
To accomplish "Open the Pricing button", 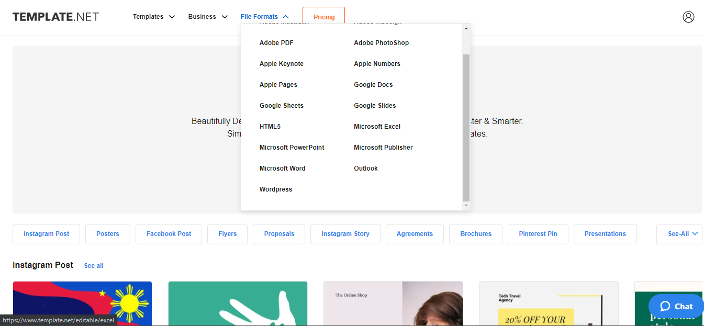I will click(323, 17).
